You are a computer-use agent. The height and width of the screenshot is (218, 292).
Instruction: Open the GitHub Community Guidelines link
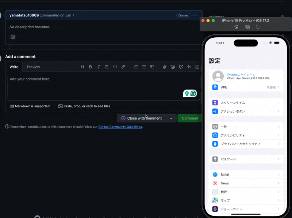[x=120, y=127]
